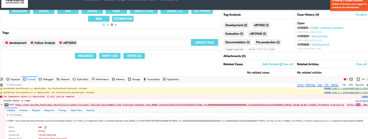This screenshot has height=139, width=368.
Task: Open the Stack Trace request tab
Action: [76, 110]
